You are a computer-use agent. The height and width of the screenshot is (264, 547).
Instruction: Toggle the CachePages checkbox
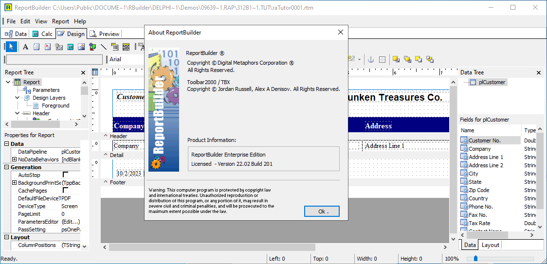point(65,191)
